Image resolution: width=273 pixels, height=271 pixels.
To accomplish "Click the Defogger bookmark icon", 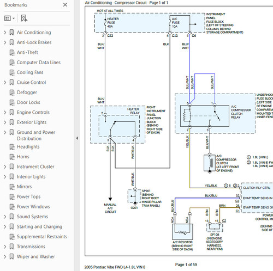I will point(12,93).
